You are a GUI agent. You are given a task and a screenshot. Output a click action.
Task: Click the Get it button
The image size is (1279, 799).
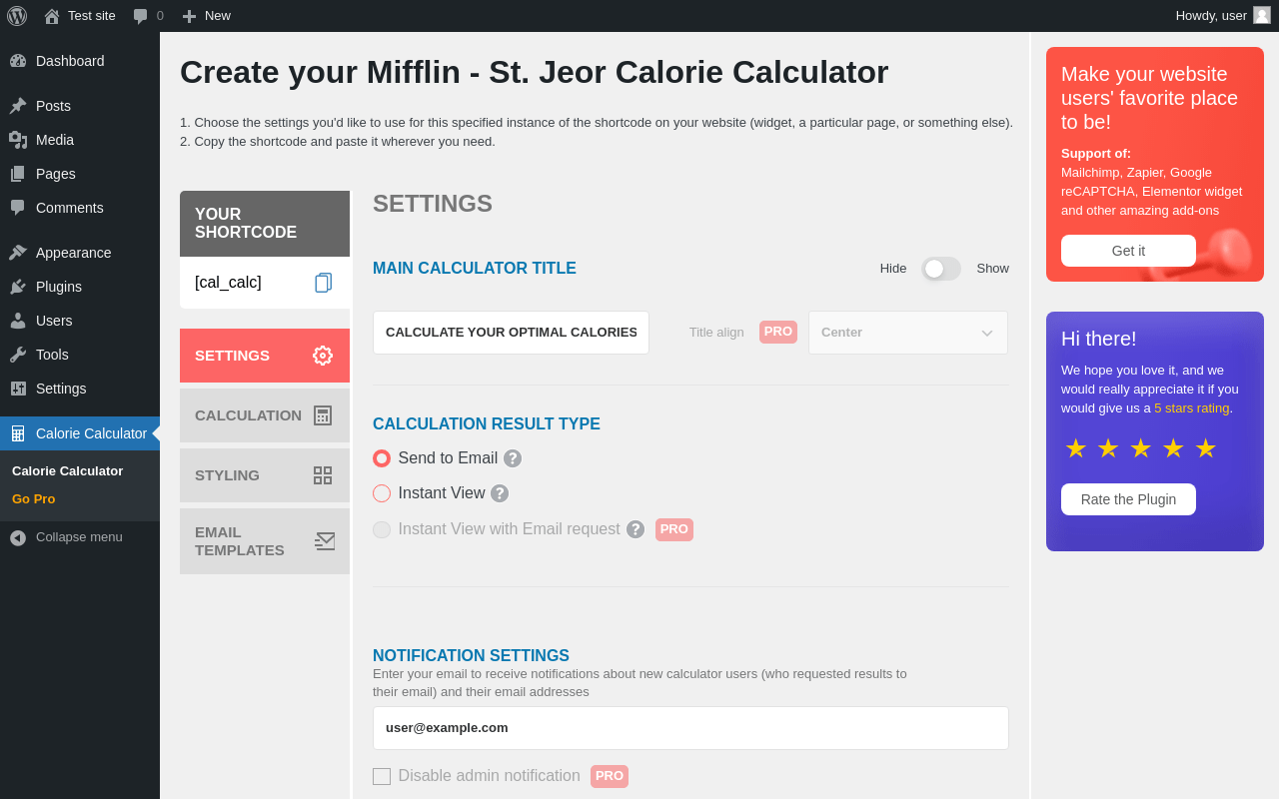[1128, 251]
